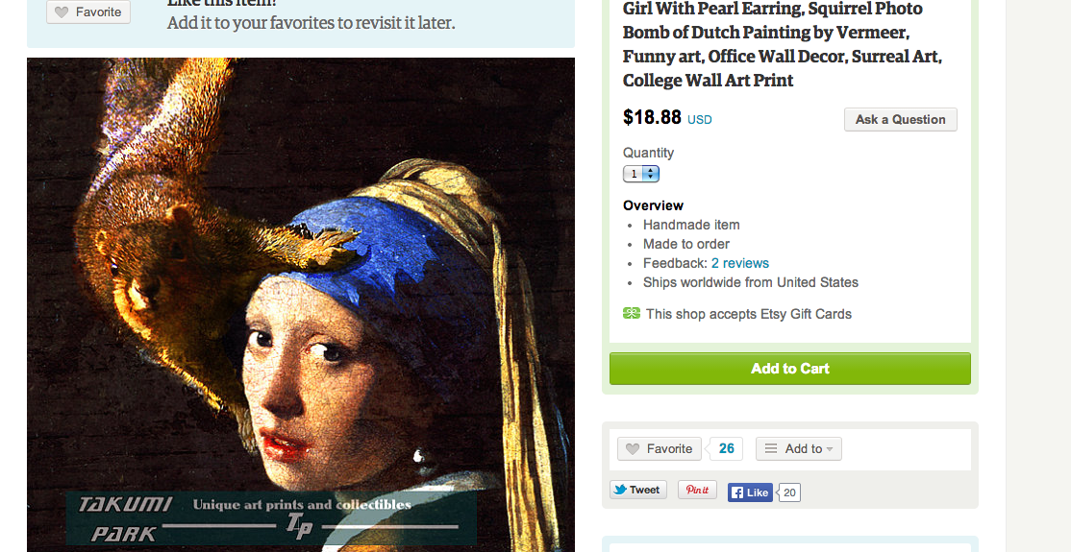
Task: Click the Facebook like count showing 20
Action: point(789,492)
